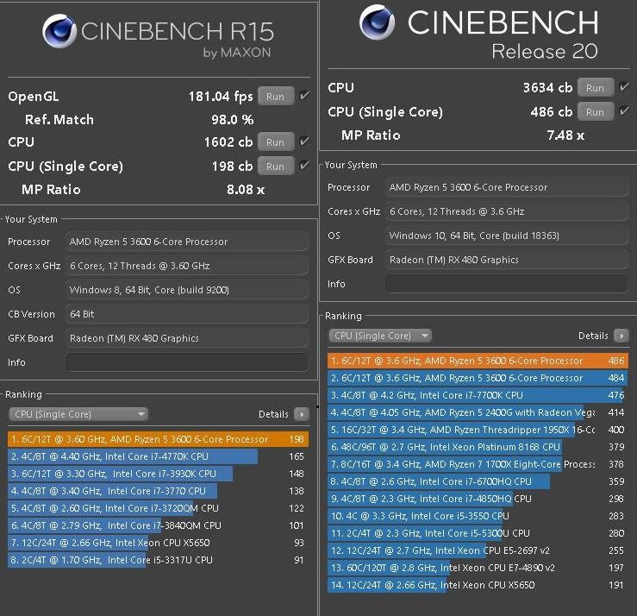Screen dimensions: 637x616
Task: Run CPU Single Core test in R15
Action: tap(276, 166)
